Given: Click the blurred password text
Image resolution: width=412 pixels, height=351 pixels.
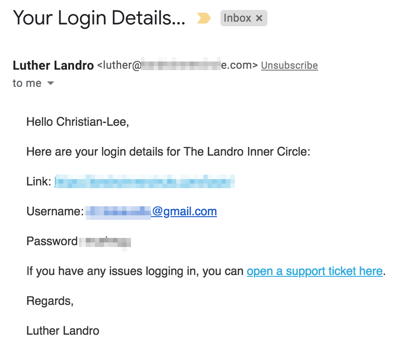Looking at the screenshot, I should pos(105,242).
